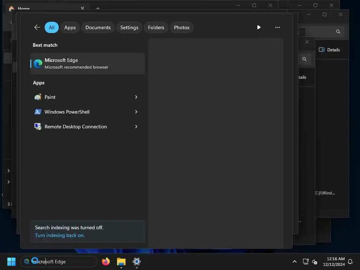Open Firefox from the taskbar

pos(106,262)
